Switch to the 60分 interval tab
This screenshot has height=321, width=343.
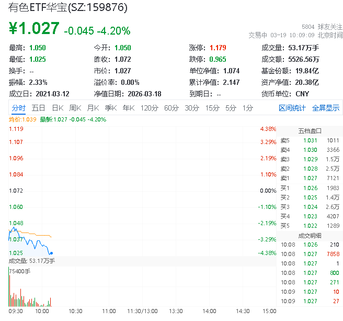171,108
